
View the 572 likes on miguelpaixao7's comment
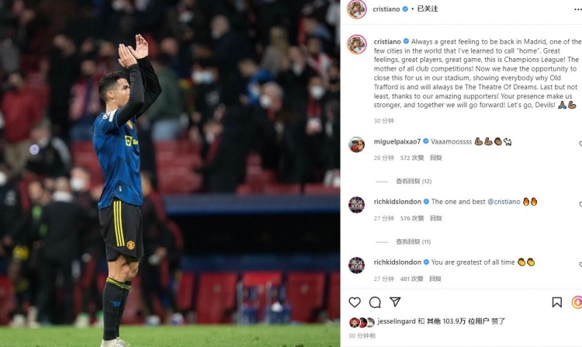(x=412, y=158)
